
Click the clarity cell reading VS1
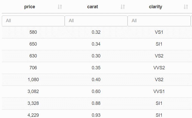click(159, 32)
